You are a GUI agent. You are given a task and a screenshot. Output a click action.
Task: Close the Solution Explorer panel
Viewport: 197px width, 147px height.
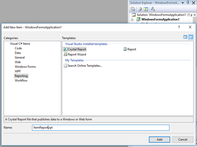coord(194,3)
